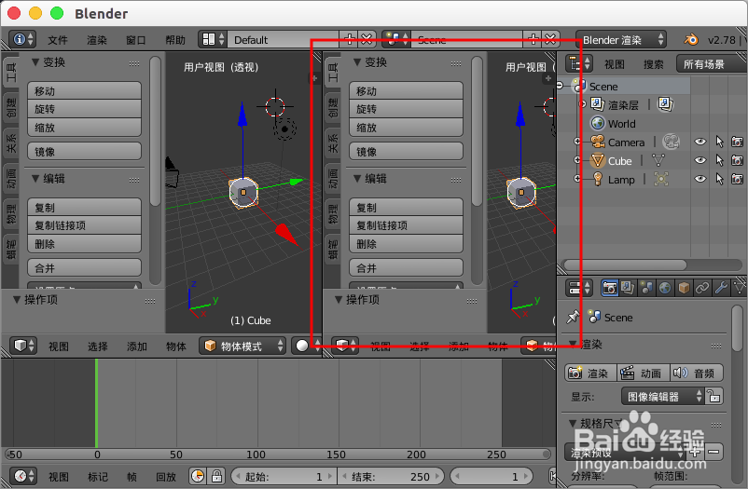Viewport: 748px width, 489px height.
Task: Toggle the preview range clock icon in Timeline
Action: coord(198,476)
